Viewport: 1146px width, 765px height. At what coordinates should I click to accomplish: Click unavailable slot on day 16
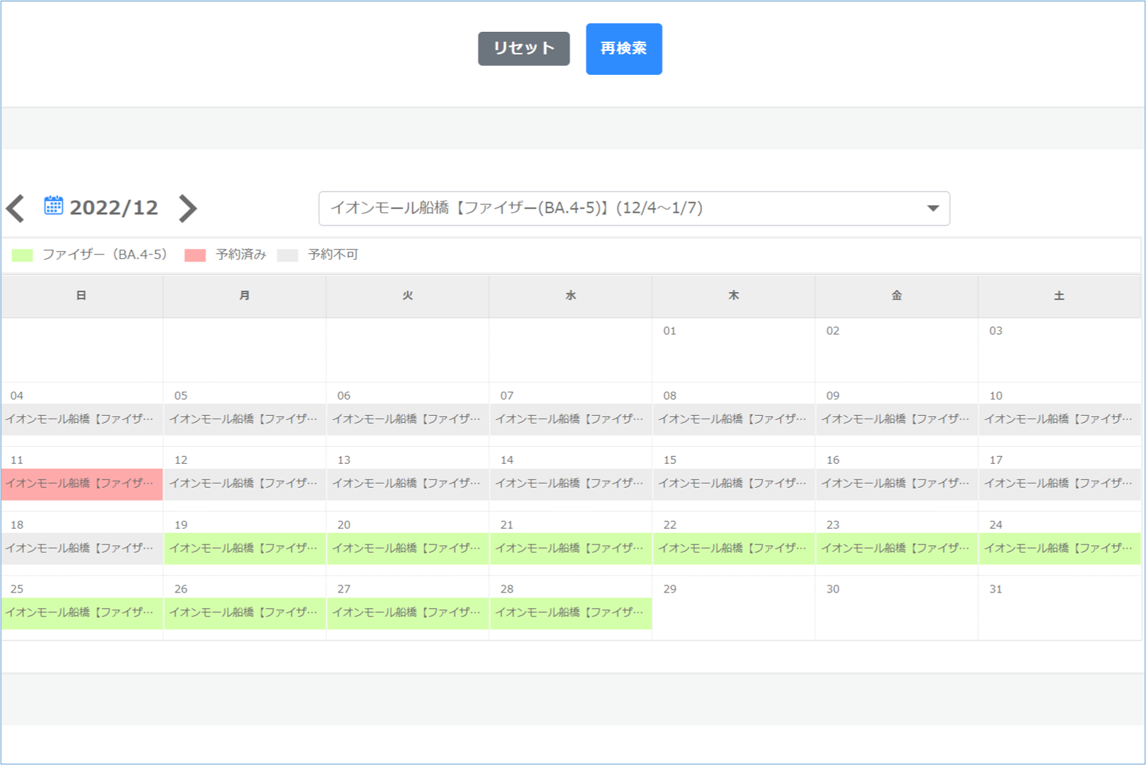tap(896, 484)
